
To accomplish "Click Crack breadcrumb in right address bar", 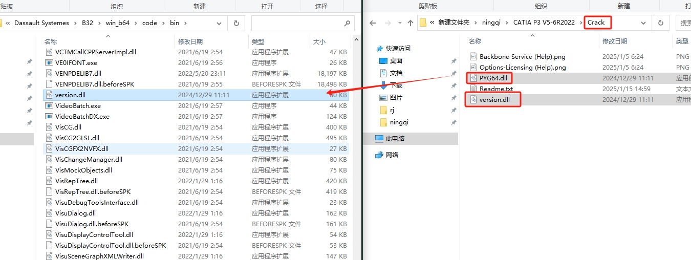I will pyautogui.click(x=596, y=23).
